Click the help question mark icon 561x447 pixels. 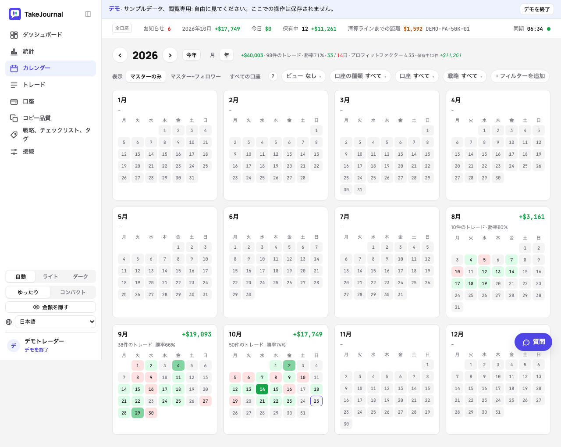pyautogui.click(x=273, y=76)
